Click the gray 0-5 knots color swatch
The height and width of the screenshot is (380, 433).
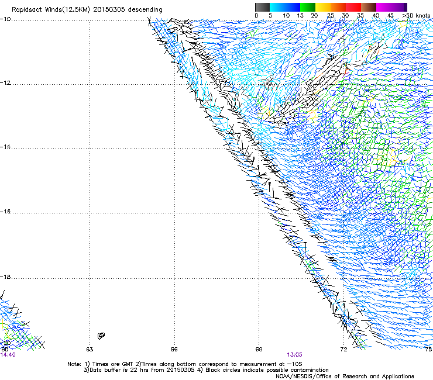(262, 7)
